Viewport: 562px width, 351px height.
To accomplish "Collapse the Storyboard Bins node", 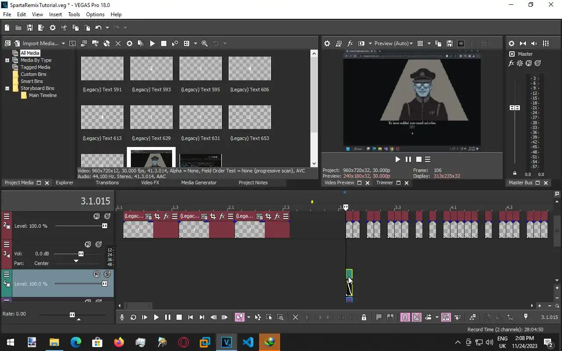I will pos(7,88).
